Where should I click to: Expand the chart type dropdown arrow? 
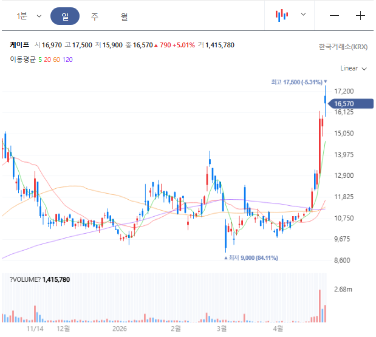303,15
